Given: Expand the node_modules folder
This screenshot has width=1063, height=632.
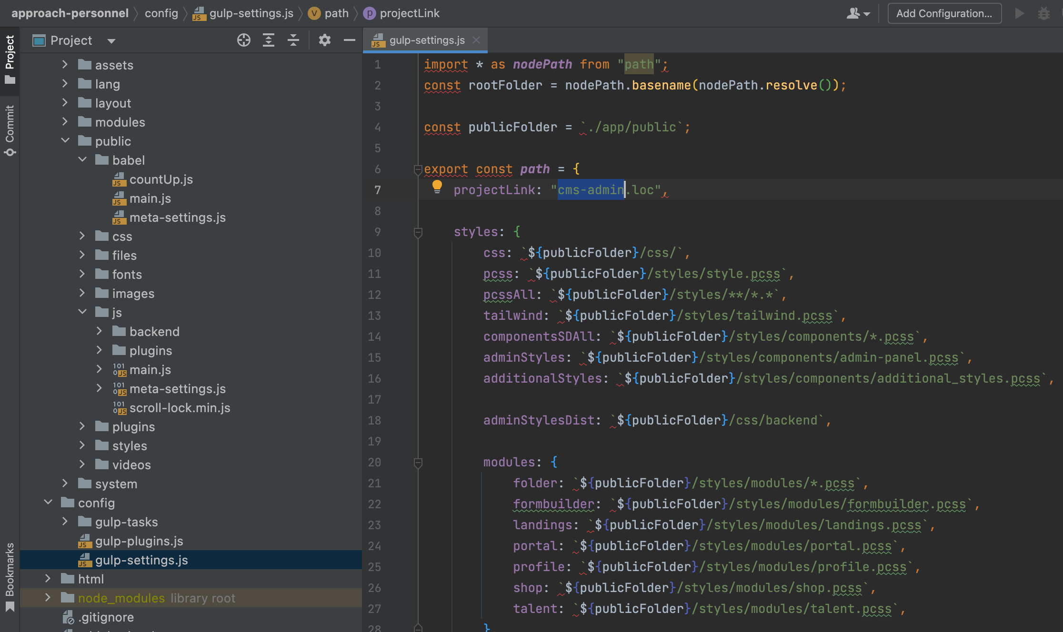Looking at the screenshot, I should pyautogui.click(x=48, y=598).
